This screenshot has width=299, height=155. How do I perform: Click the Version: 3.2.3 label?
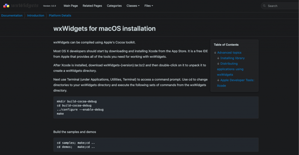pyautogui.click(x=49, y=6)
